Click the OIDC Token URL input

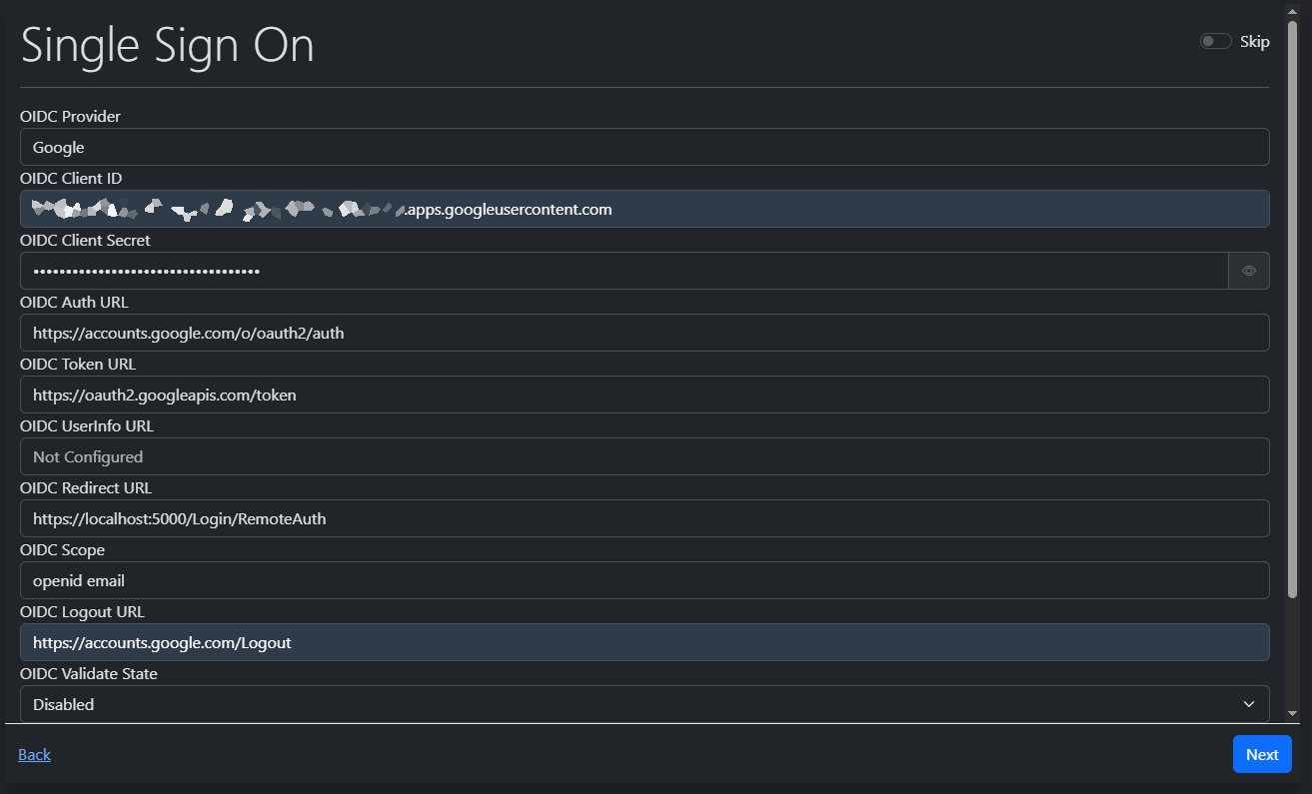click(x=645, y=395)
